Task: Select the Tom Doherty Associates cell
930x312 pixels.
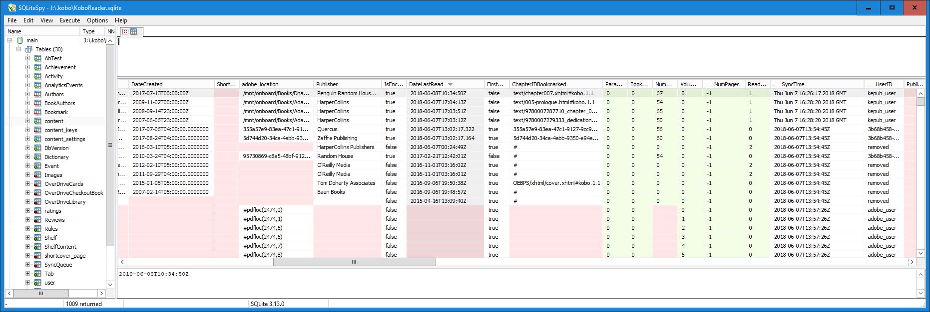Action: pyautogui.click(x=347, y=183)
